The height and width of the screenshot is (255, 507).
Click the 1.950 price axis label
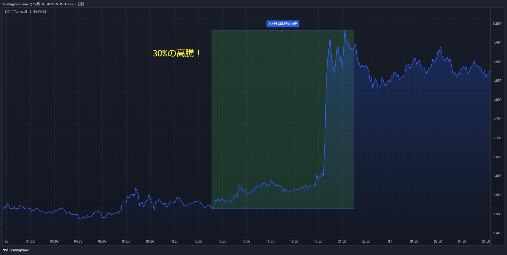pyautogui.click(x=497, y=43)
